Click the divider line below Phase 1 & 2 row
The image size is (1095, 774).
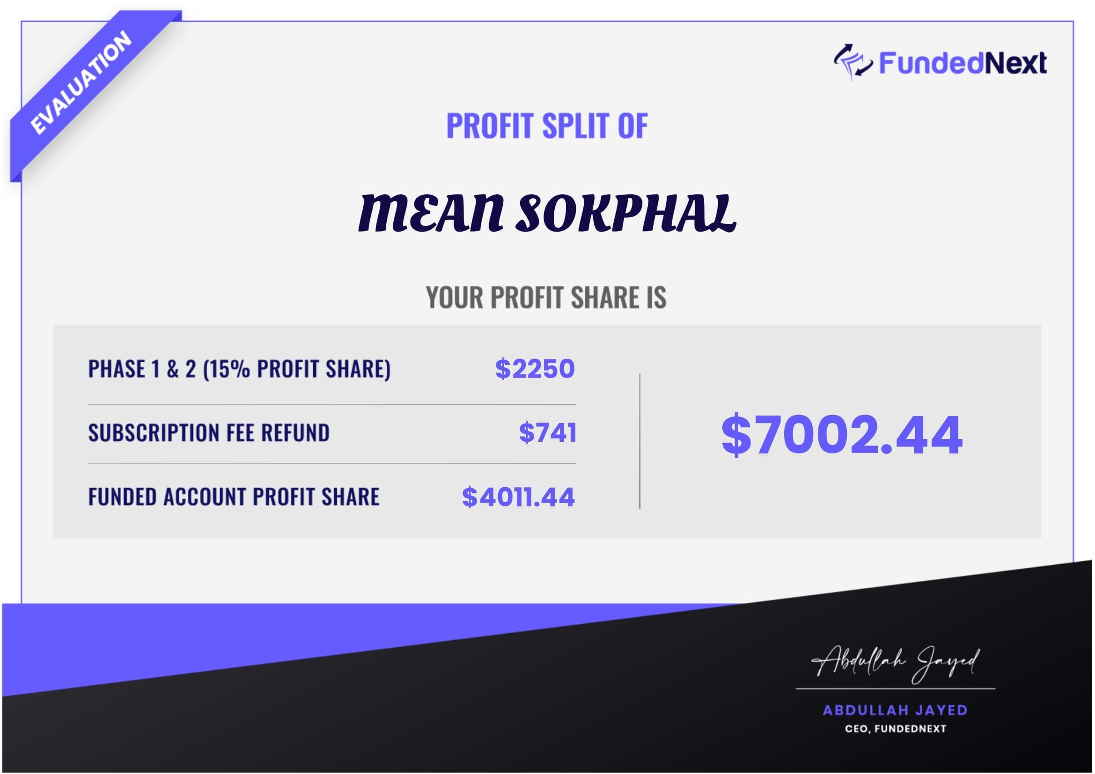point(331,405)
